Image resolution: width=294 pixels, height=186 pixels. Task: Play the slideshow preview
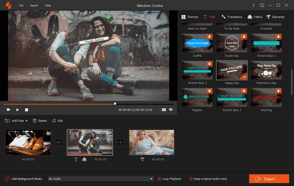coord(18,110)
